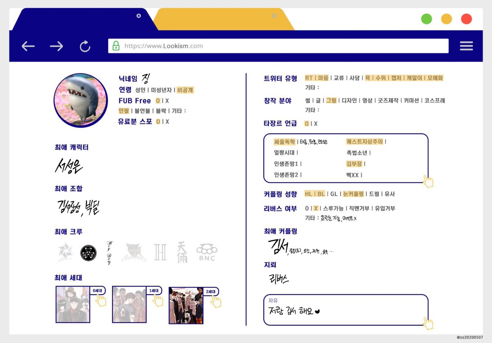Click the 지뢰 heading
492x343 pixels.
[271, 265]
